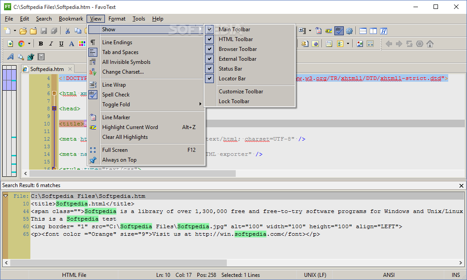Toggle Spell Check in View menu
This screenshot has width=467, height=280.
(116, 94)
